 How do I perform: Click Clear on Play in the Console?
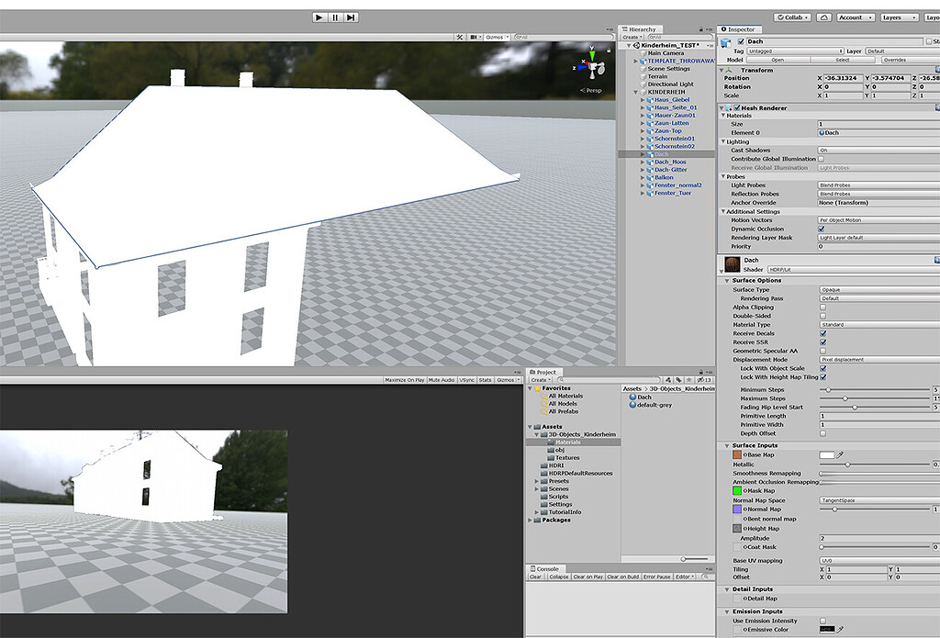coord(588,576)
